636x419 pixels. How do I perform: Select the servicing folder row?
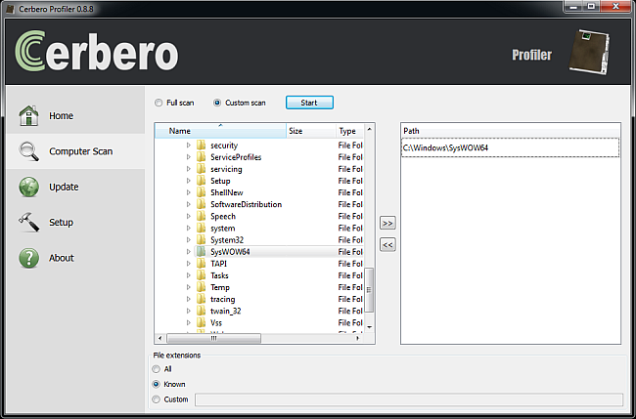click(259, 169)
